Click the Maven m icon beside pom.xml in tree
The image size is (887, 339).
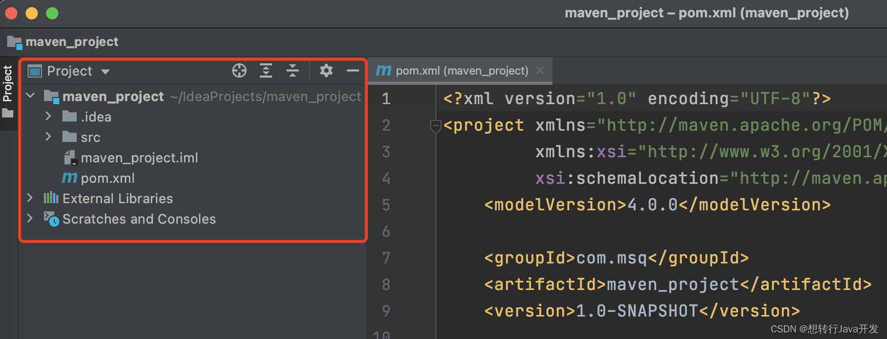coord(70,178)
